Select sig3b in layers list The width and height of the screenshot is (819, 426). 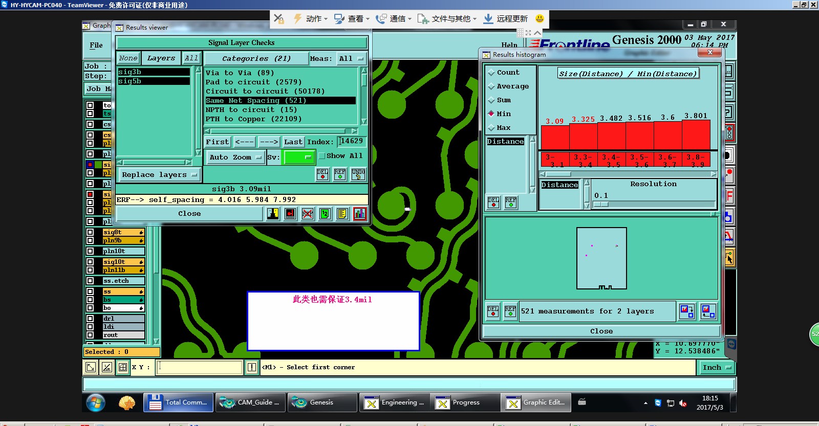[154, 72]
